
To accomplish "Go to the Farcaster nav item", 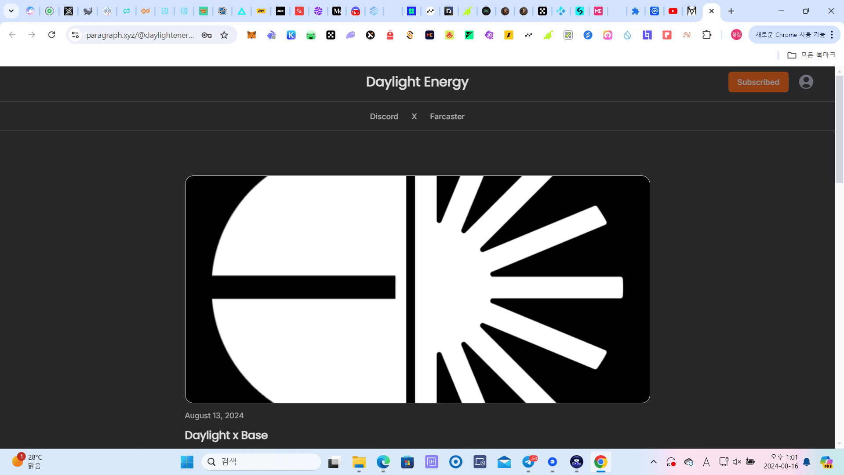I will (447, 117).
